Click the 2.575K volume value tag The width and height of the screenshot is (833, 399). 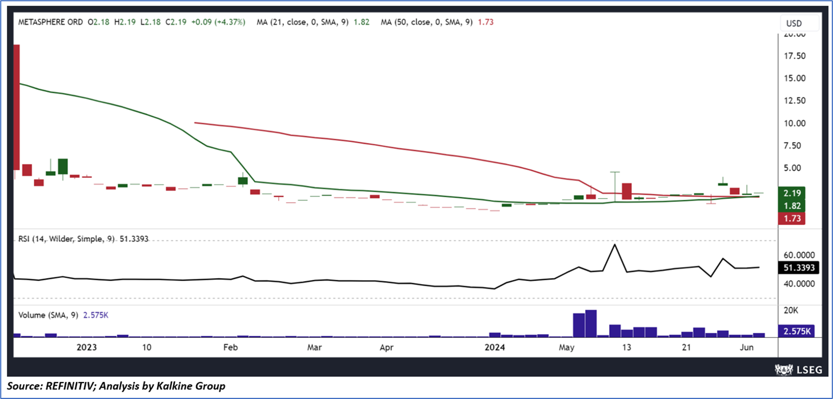[796, 332]
